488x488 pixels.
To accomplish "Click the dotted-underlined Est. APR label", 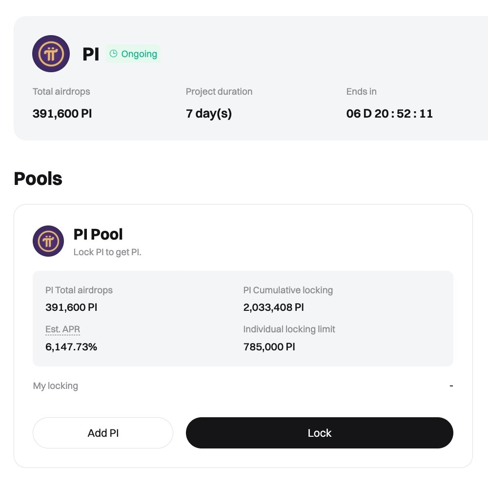I will tap(62, 329).
